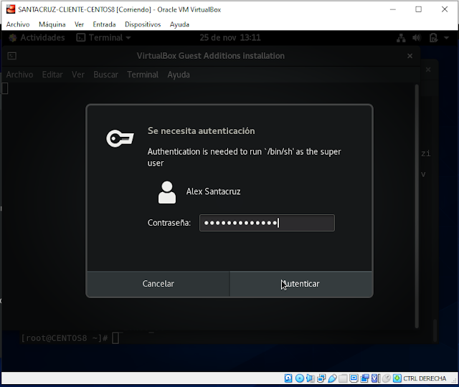Open the Entrada menu
The width and height of the screenshot is (459, 387).
click(104, 24)
